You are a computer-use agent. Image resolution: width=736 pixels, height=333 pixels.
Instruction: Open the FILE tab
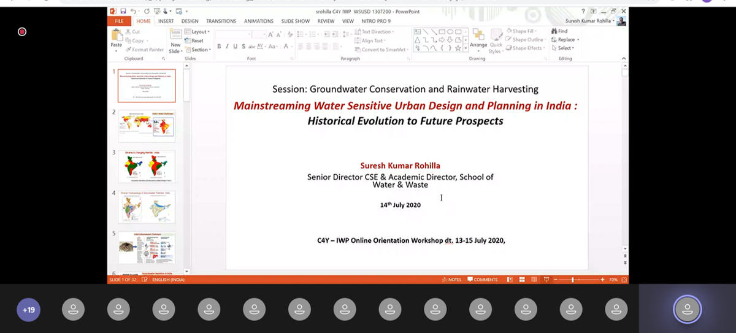click(x=119, y=21)
